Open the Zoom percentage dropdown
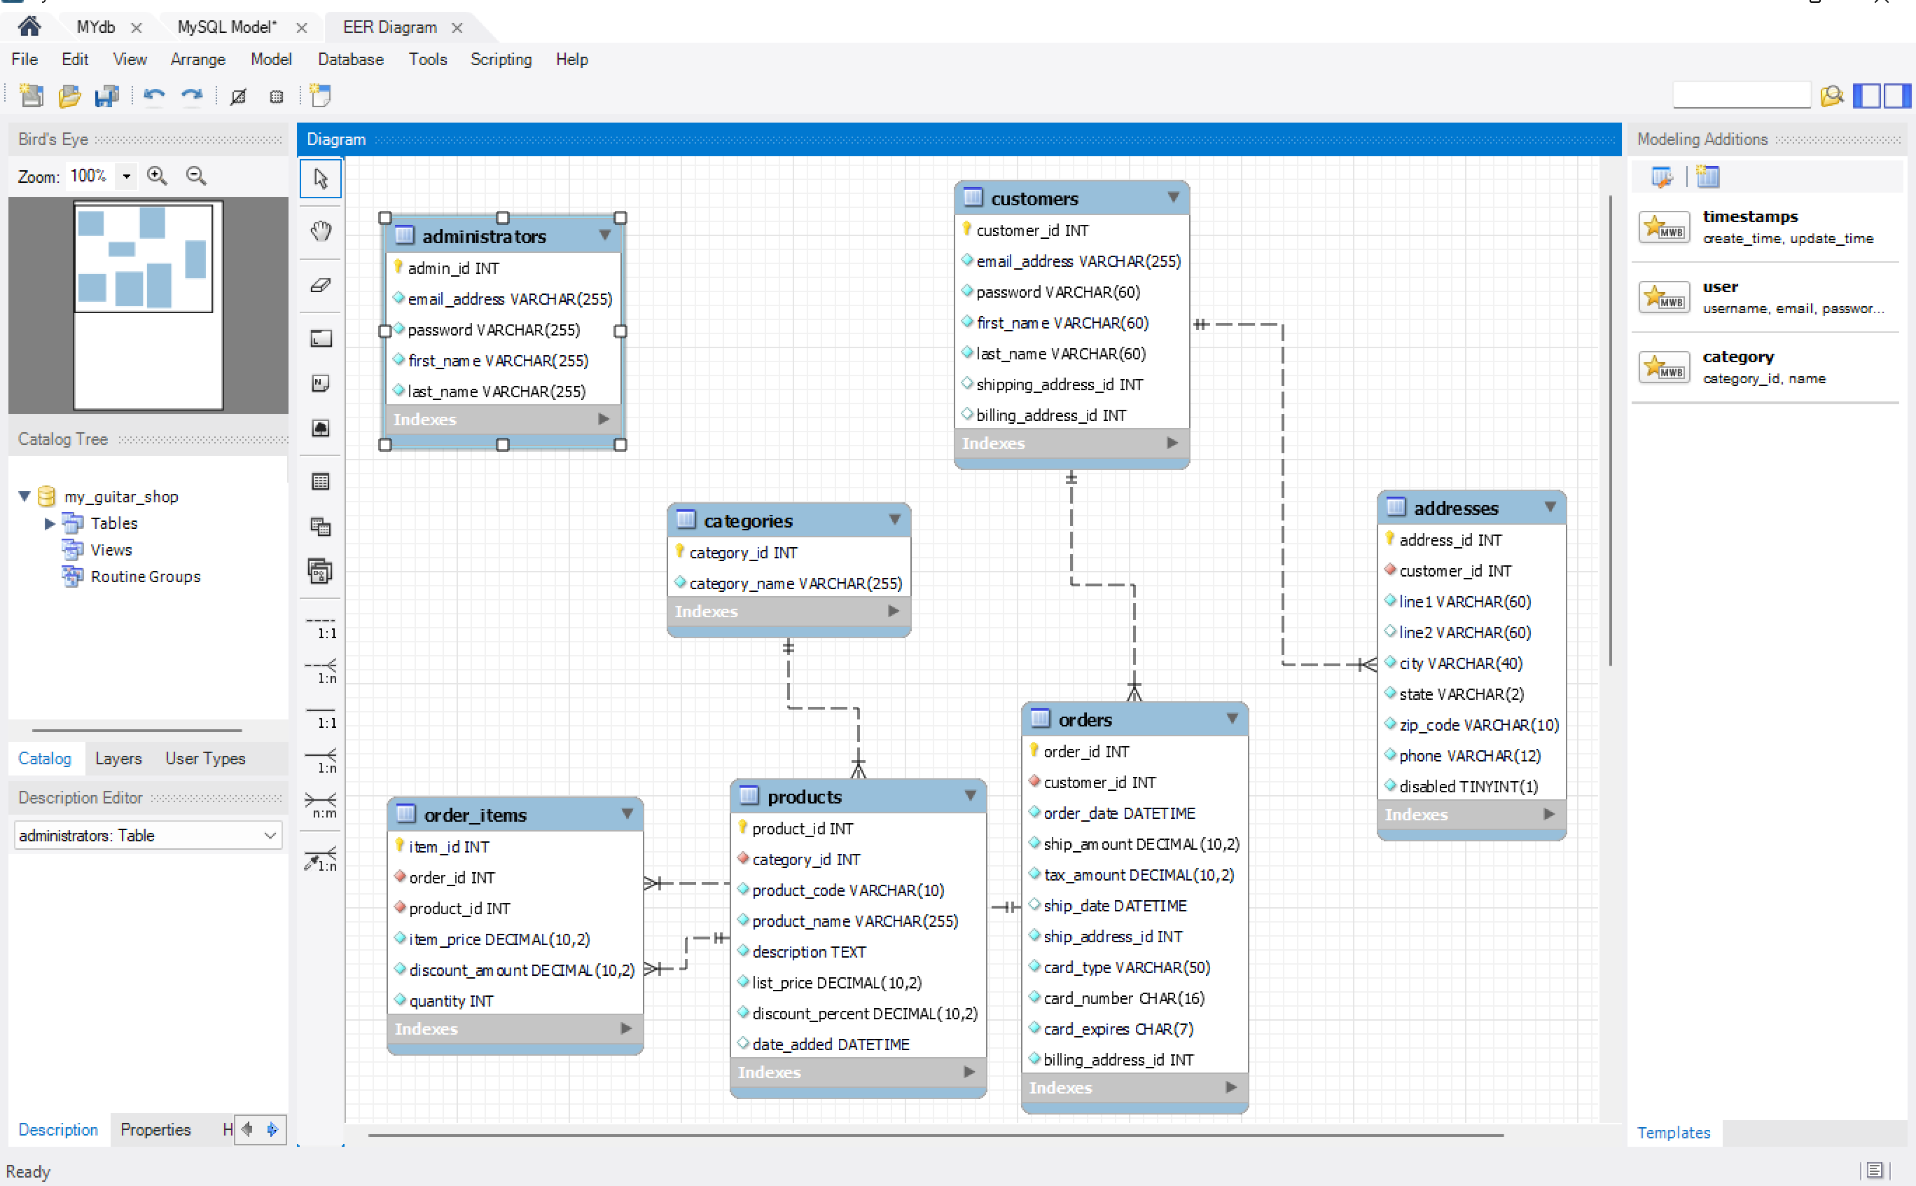The width and height of the screenshot is (1916, 1186). click(x=126, y=177)
